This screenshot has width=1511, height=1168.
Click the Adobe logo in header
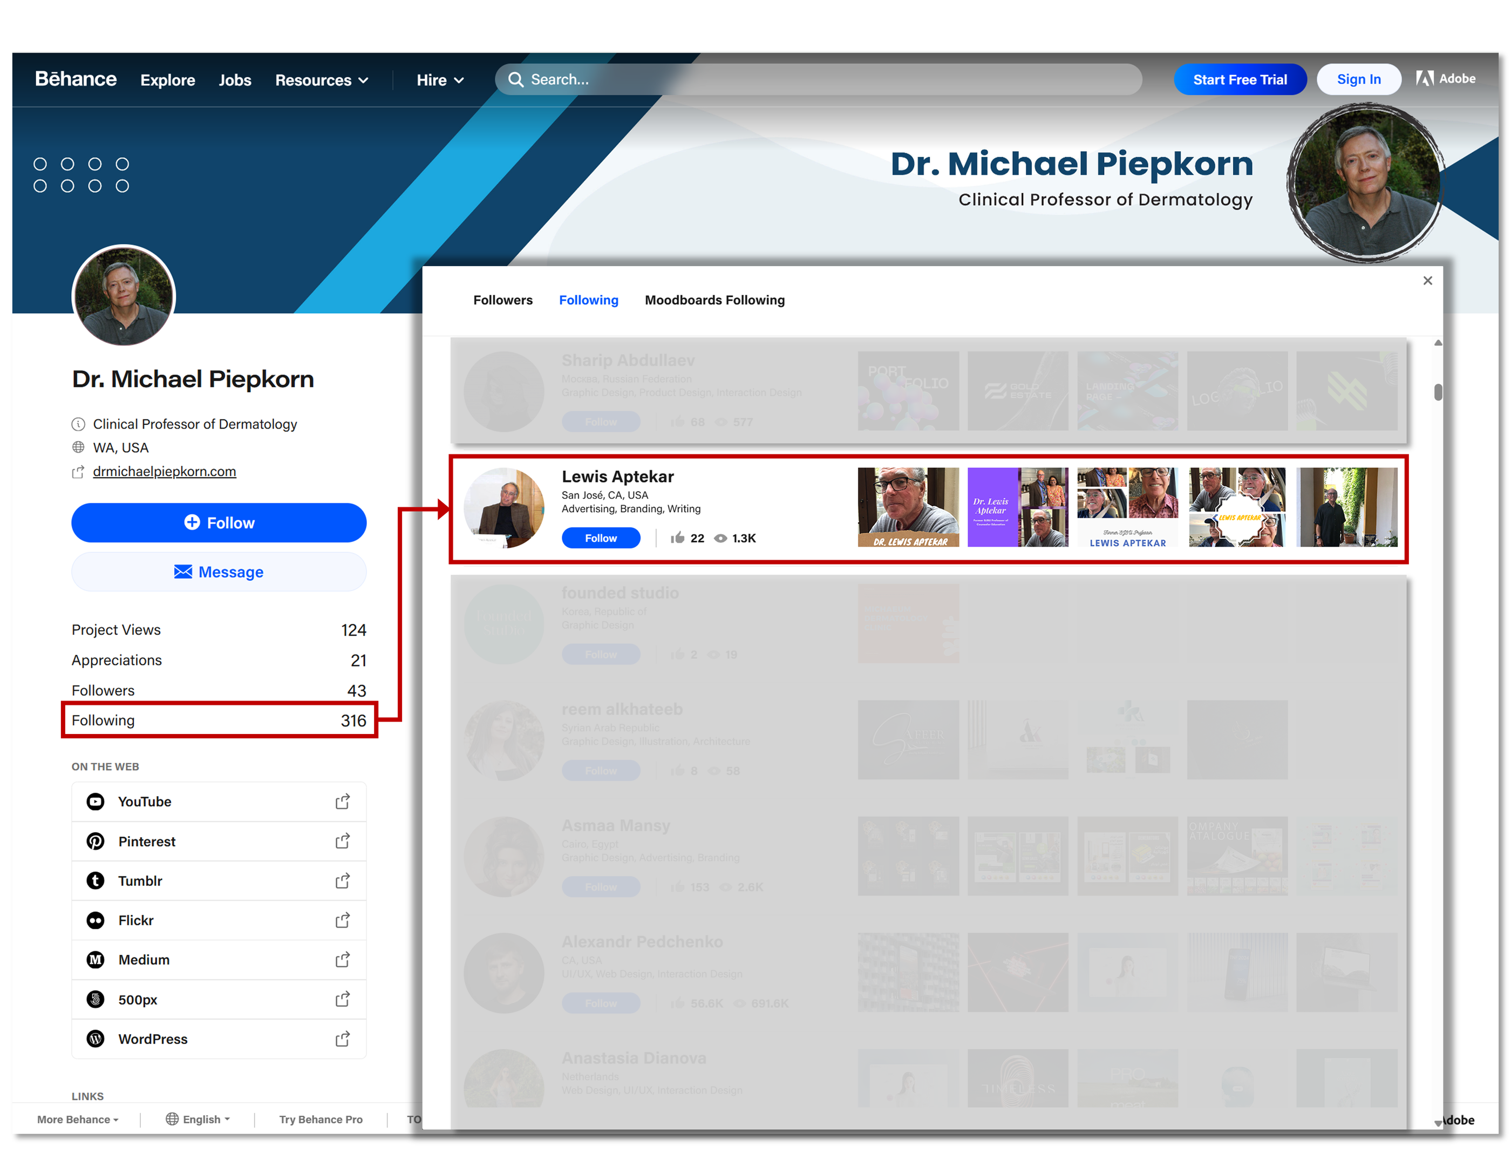pyautogui.click(x=1445, y=79)
